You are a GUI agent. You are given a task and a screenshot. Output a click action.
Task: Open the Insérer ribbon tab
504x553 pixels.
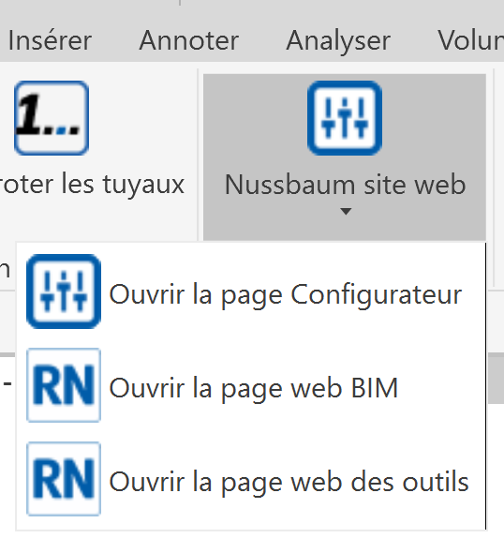tap(50, 40)
